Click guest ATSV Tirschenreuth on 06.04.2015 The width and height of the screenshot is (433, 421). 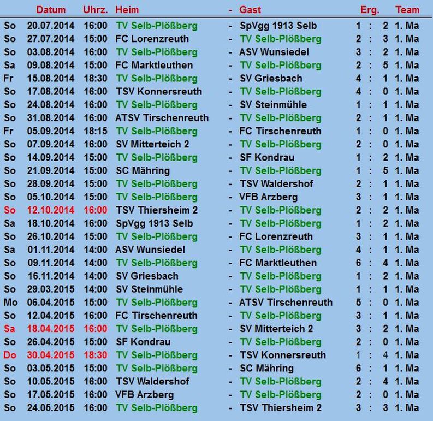[286, 302]
